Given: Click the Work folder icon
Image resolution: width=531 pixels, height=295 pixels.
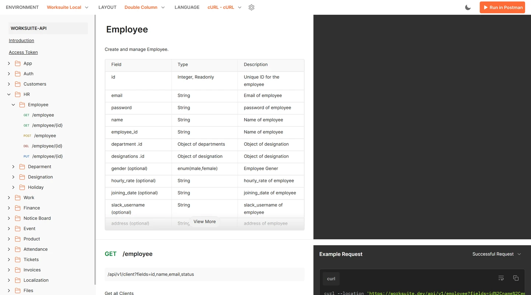Looking at the screenshot, I should (x=18, y=198).
